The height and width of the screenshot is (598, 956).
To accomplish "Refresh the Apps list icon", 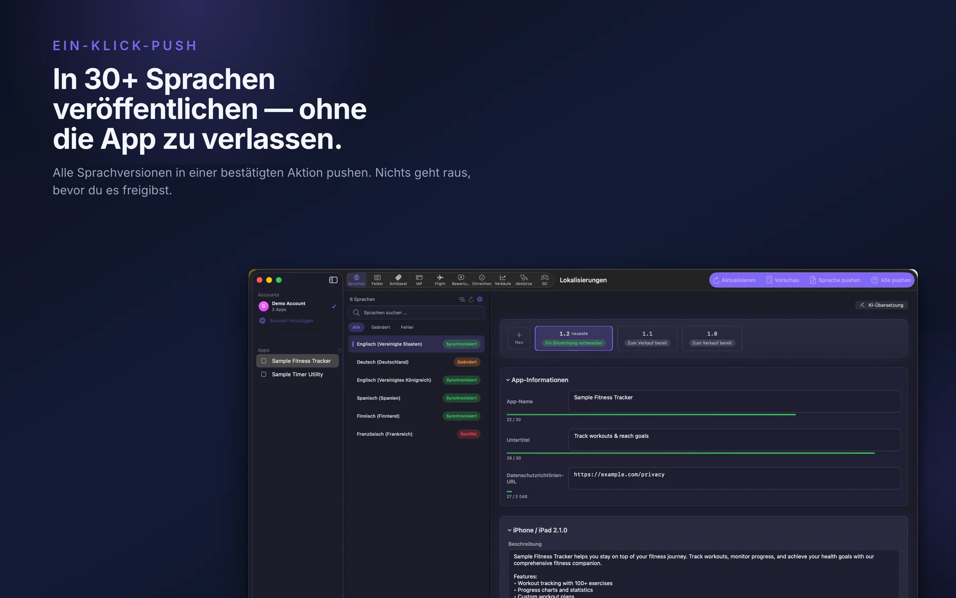I will (x=339, y=350).
